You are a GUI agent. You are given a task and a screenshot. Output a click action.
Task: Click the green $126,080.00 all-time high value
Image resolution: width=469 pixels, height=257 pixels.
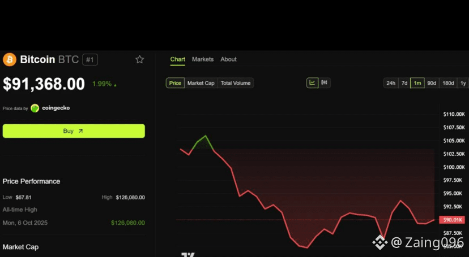click(128, 223)
